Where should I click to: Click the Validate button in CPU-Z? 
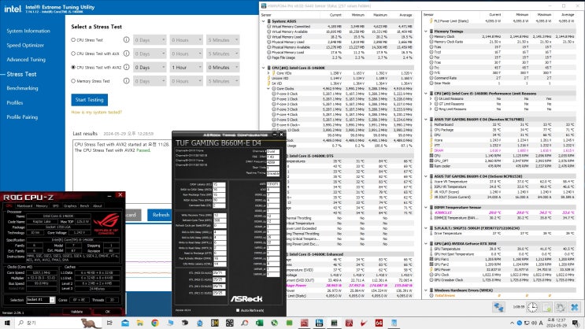pos(77,311)
